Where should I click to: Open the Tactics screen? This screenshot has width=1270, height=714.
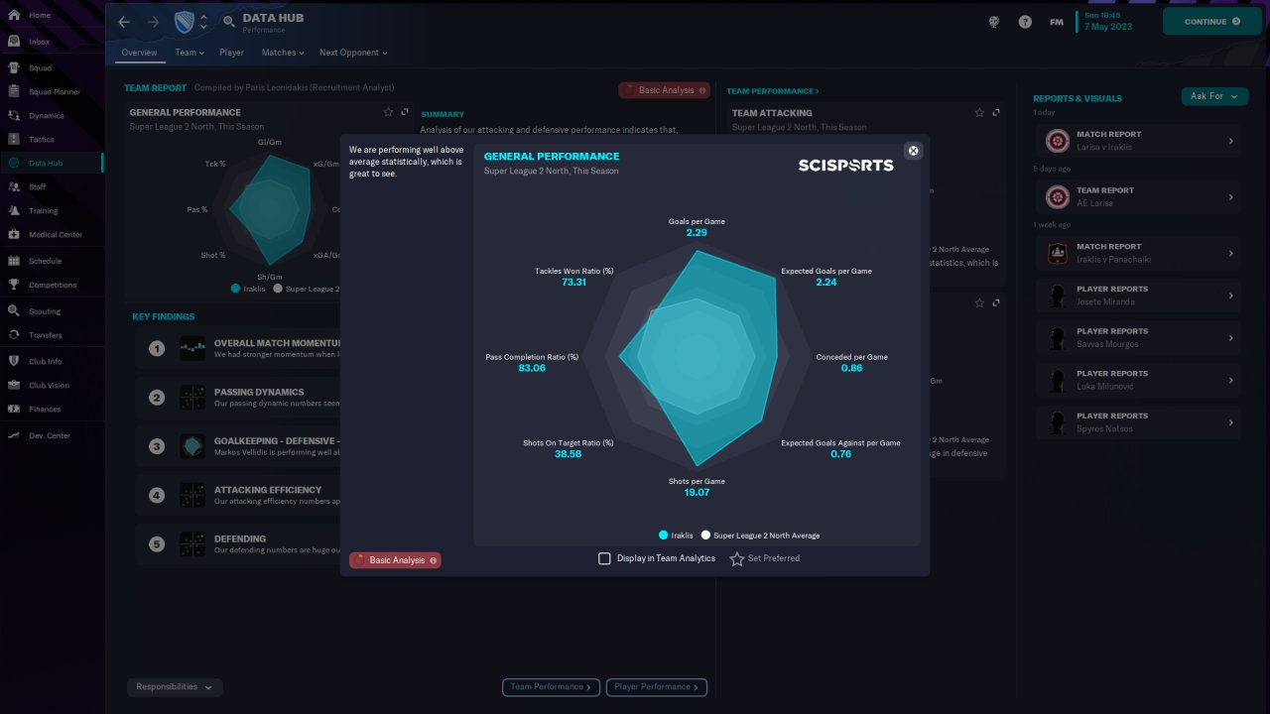coord(52,140)
